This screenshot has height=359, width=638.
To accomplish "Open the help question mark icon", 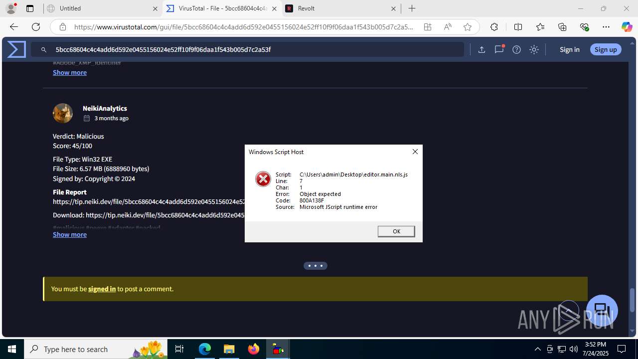I will [516, 49].
